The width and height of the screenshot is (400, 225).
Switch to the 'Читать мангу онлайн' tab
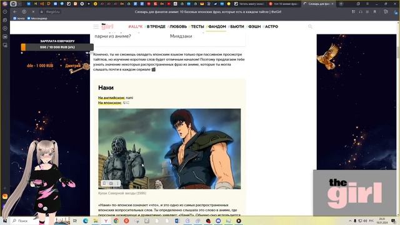coord(249,4)
